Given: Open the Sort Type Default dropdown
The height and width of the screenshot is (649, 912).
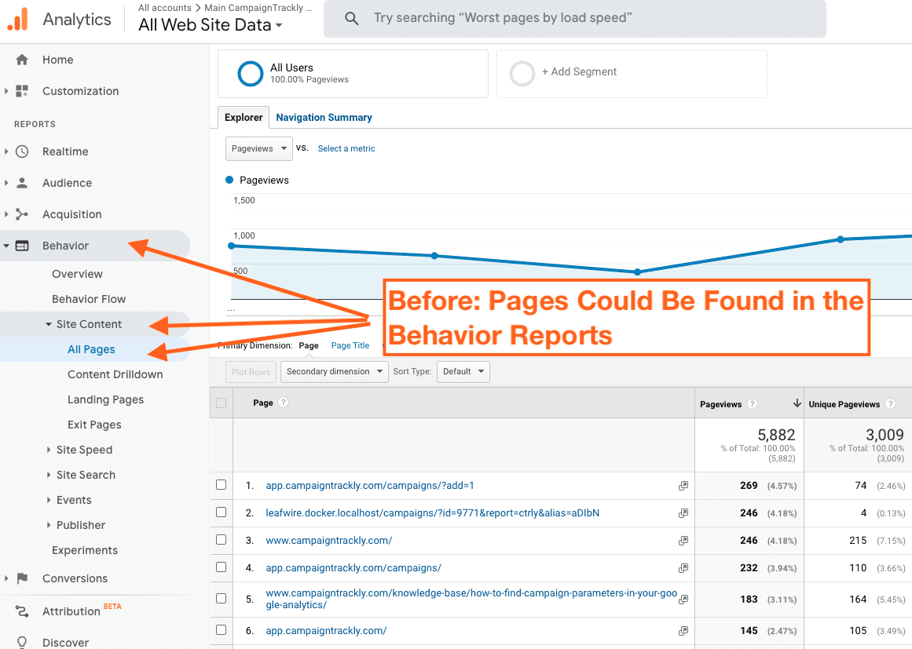Looking at the screenshot, I should point(463,372).
